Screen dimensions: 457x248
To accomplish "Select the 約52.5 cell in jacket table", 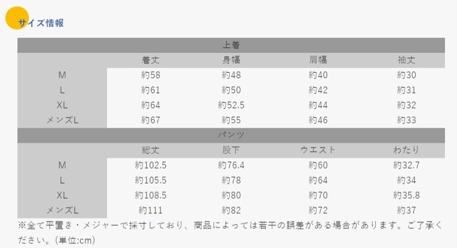I will [231, 105].
